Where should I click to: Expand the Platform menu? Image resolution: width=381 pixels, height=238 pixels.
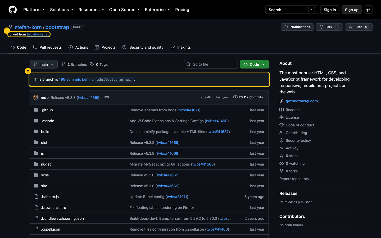(x=34, y=10)
